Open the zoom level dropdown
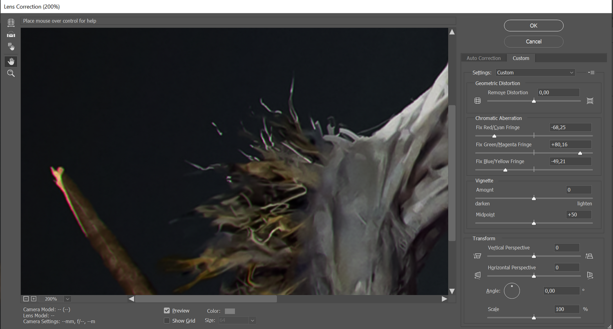The width and height of the screenshot is (613, 329). point(67,299)
